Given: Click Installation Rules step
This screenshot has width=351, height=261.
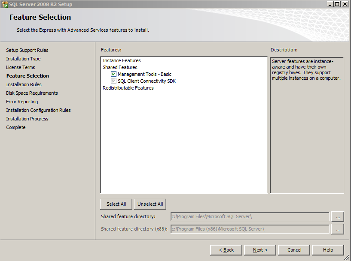Looking at the screenshot, I should 24,84.
